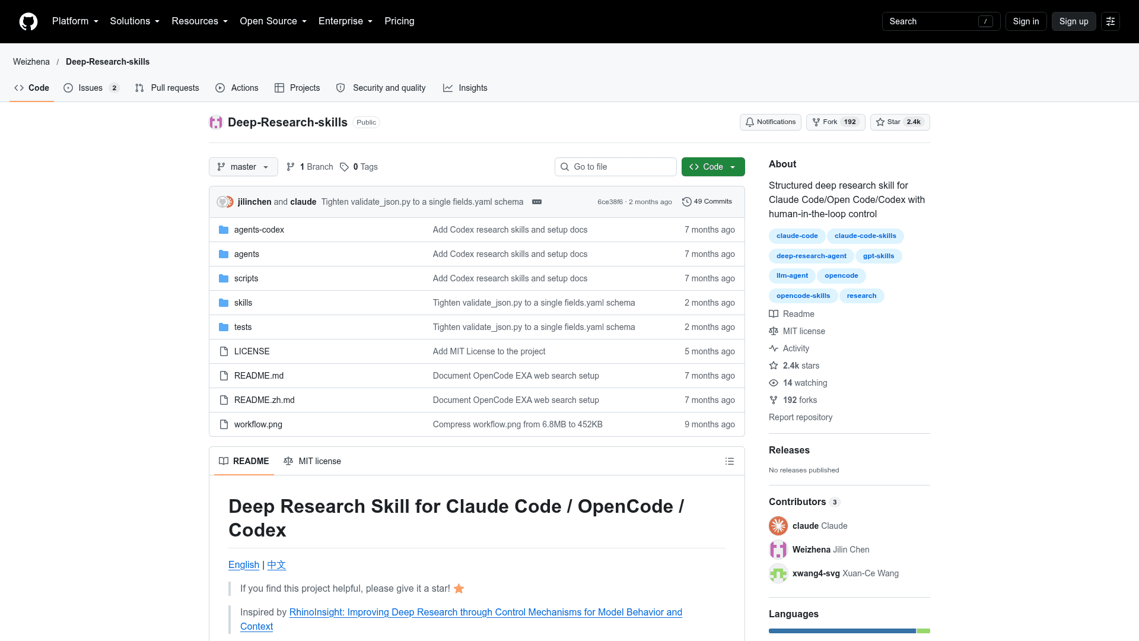
Task: Switch to the Issues tab
Action: point(91,88)
